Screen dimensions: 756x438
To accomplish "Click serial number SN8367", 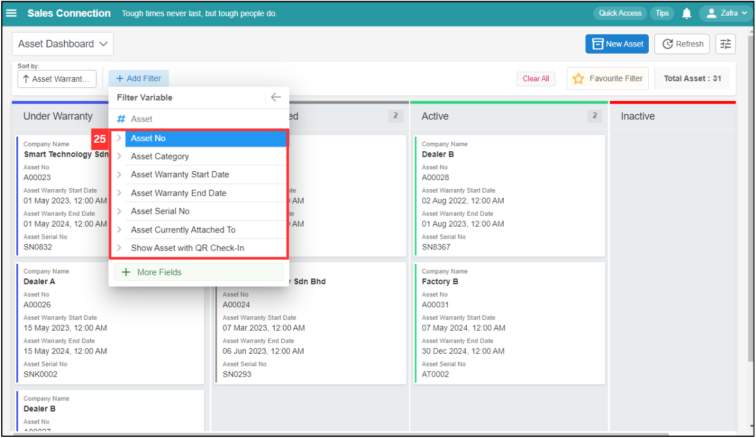I will [436, 247].
